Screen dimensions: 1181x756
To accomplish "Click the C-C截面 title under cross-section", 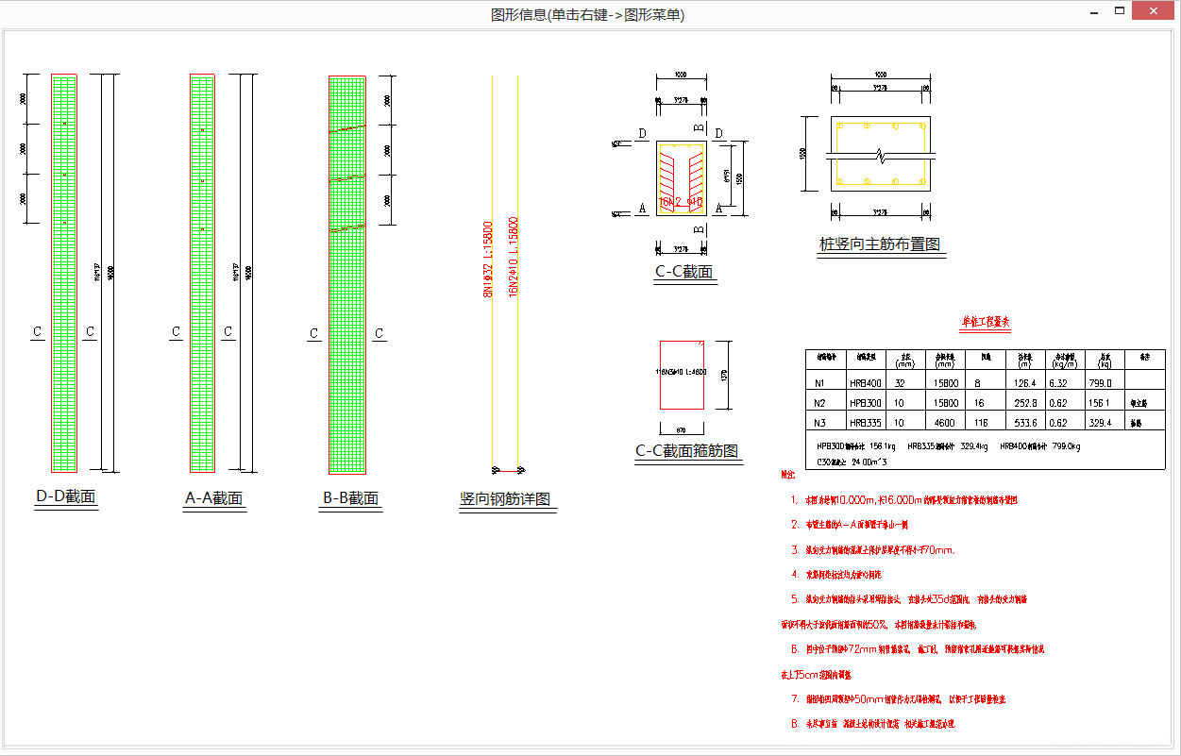I will [684, 273].
